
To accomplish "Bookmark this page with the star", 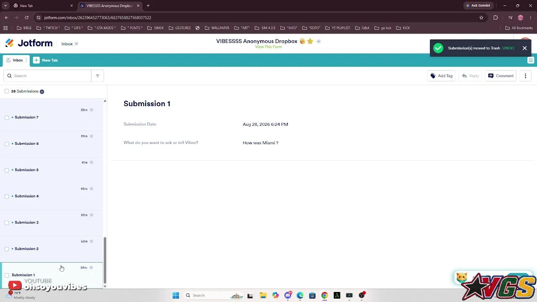I will point(481,18).
